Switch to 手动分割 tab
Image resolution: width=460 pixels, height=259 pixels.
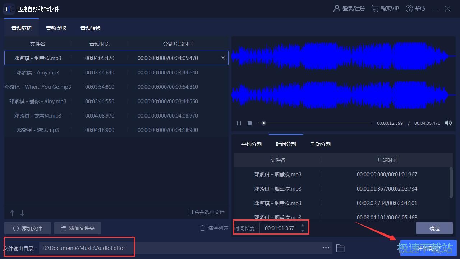click(320, 144)
